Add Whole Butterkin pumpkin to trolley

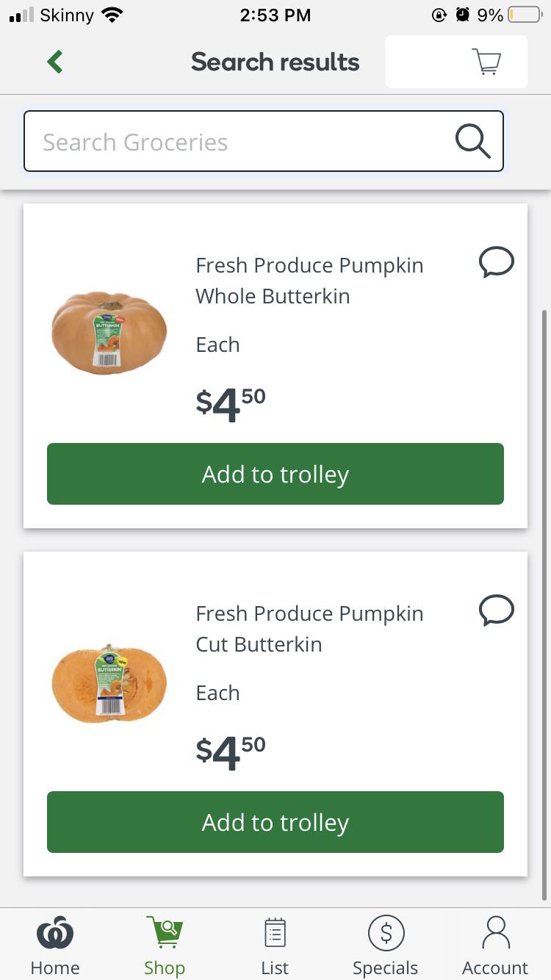(x=275, y=474)
